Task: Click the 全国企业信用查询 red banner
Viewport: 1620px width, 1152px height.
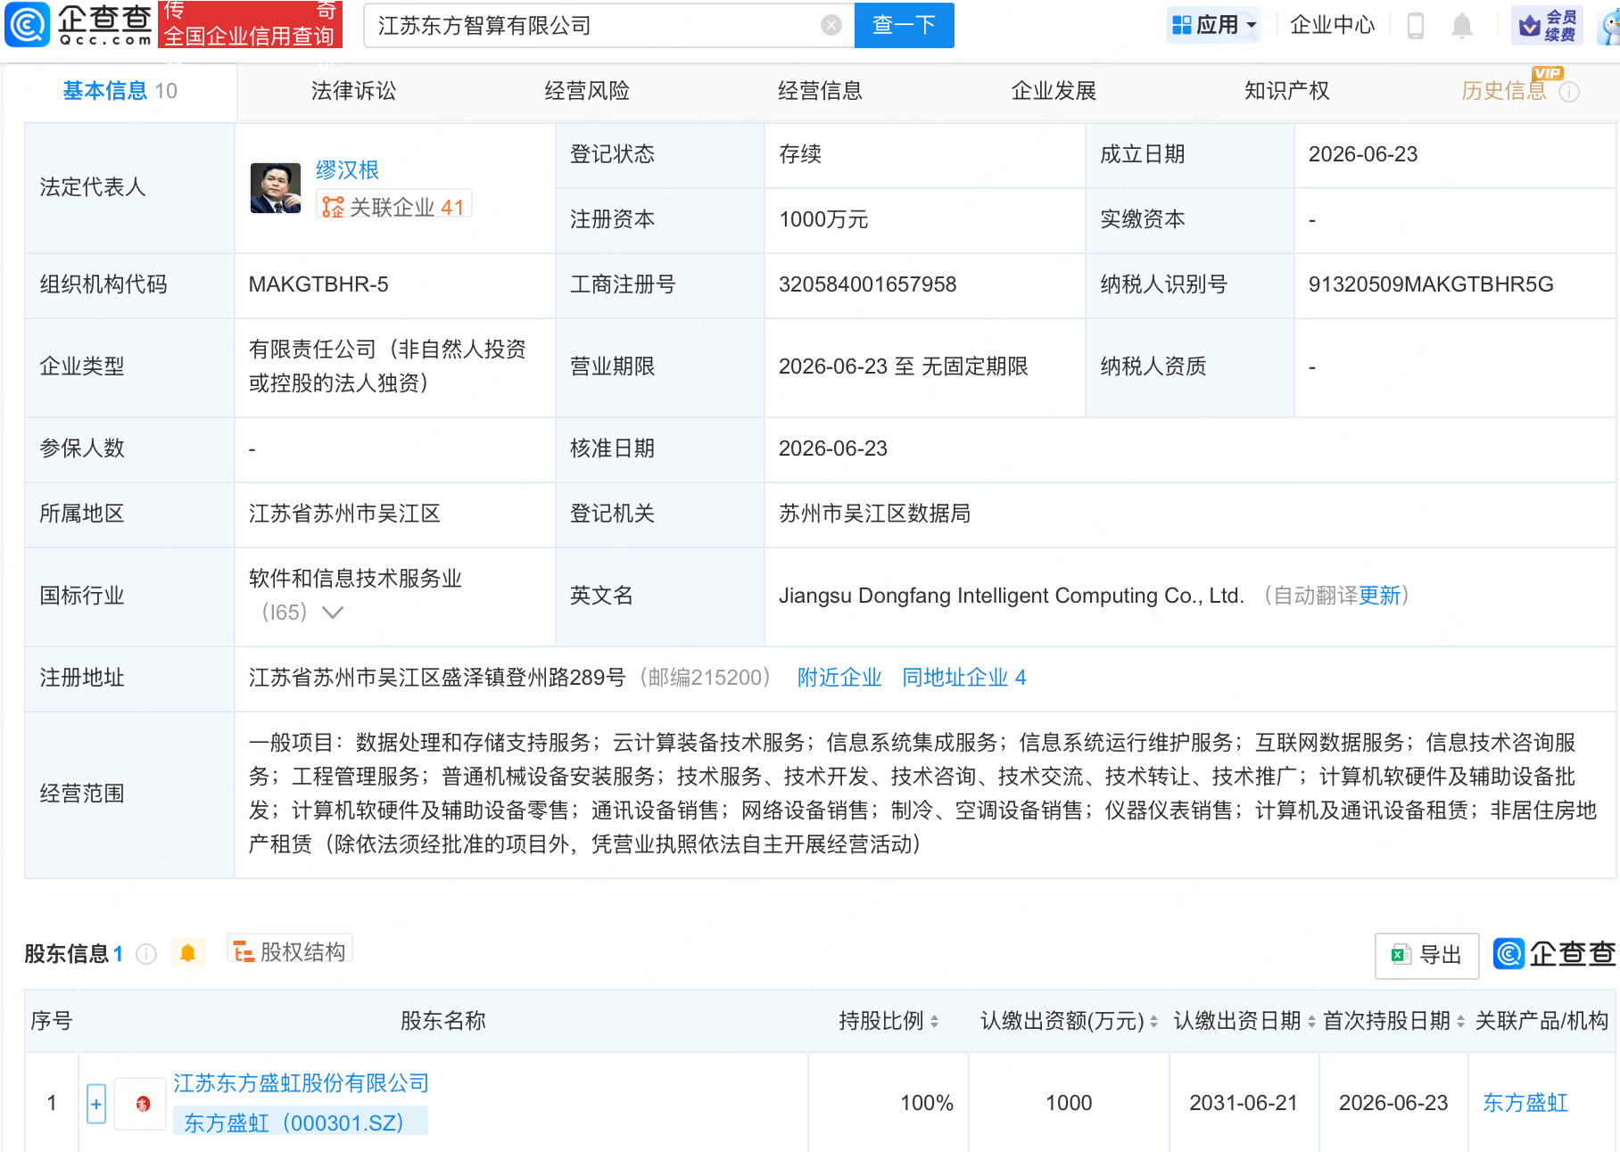Action: pos(250,25)
